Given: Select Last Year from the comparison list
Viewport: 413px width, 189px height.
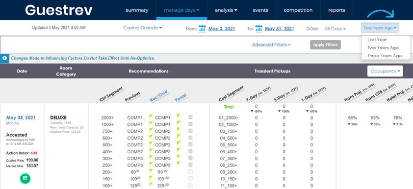Looking at the screenshot, I should point(377,40).
